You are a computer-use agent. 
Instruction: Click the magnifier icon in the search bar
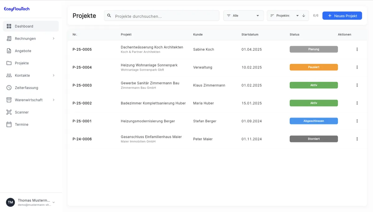(x=109, y=15)
